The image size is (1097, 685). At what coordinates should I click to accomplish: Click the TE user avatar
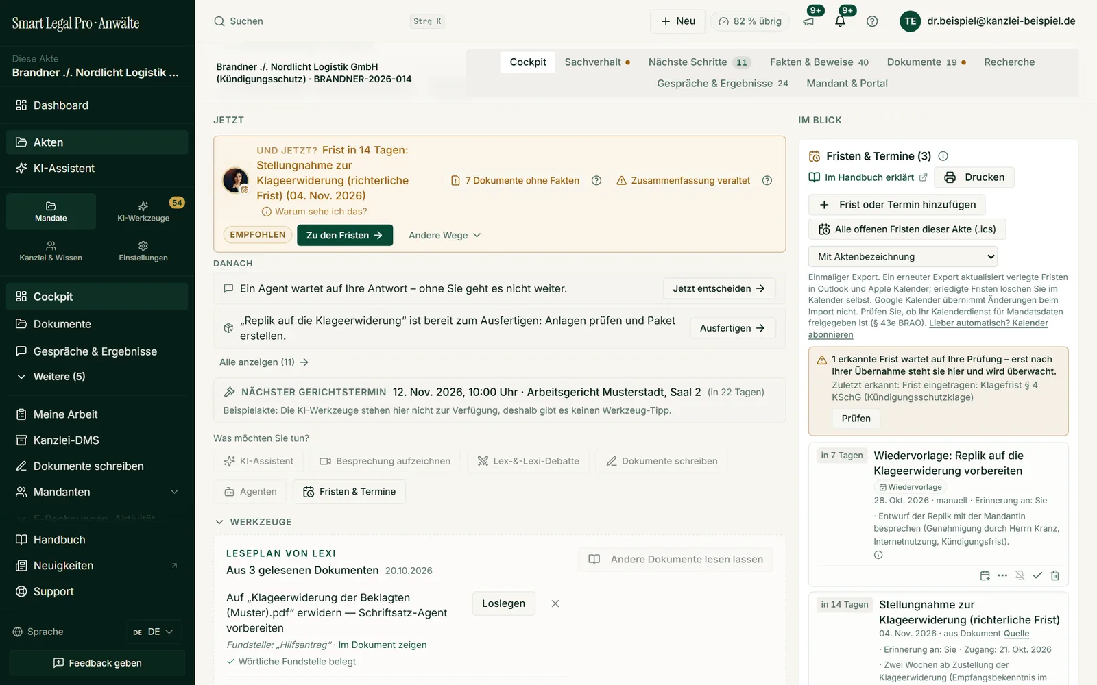[x=911, y=21]
